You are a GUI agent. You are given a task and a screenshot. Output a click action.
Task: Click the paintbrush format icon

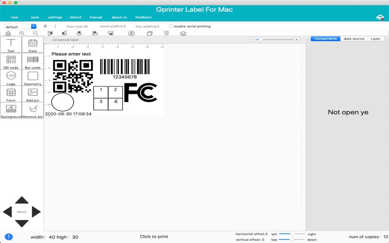click(x=8, y=33)
